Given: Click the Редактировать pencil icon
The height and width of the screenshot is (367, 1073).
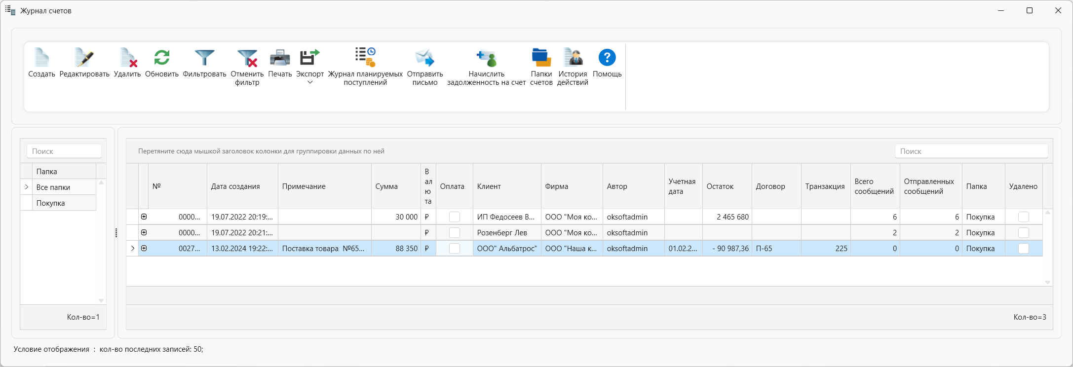Looking at the screenshot, I should (x=84, y=58).
